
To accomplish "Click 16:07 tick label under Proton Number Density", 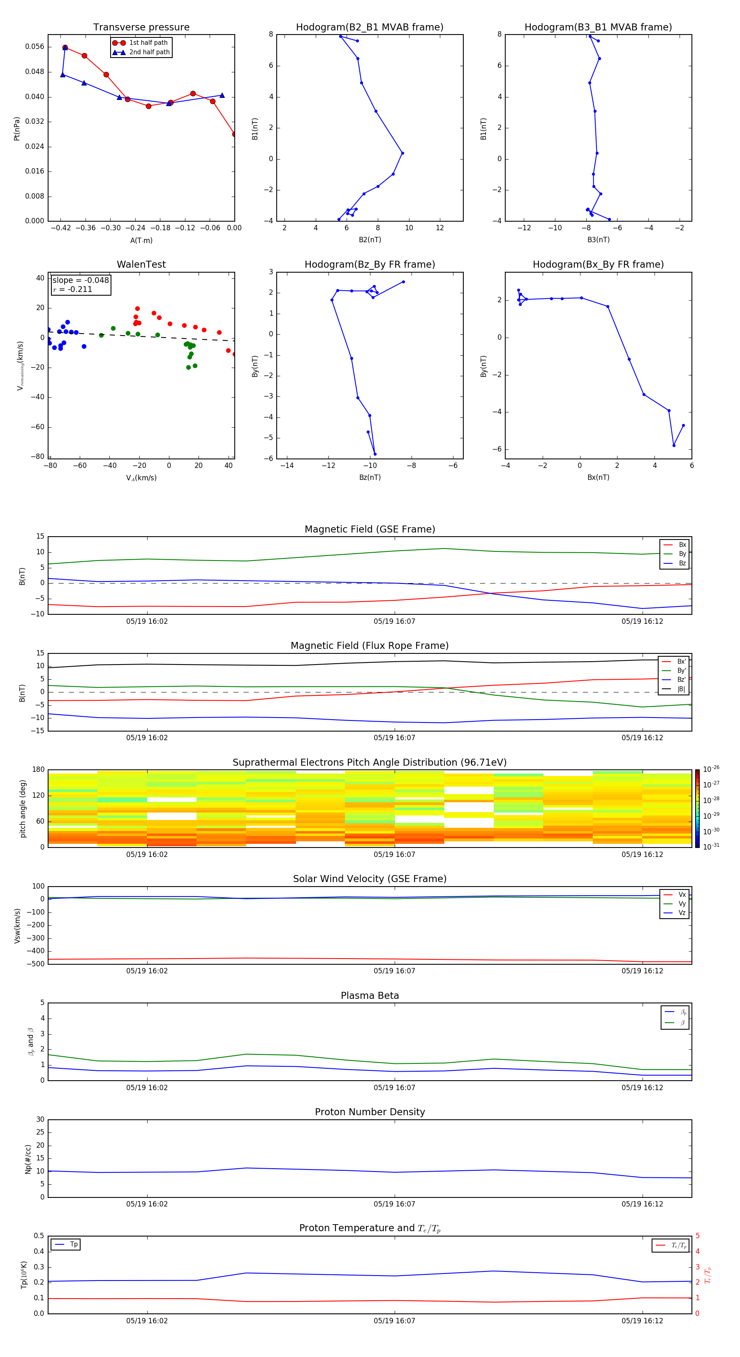I will 394,1204.
